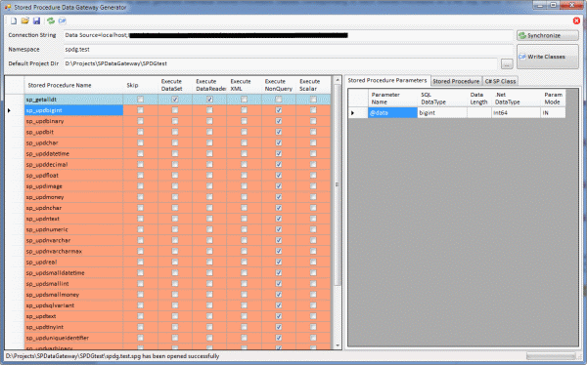Click the application icon in the title bar
587x365 pixels.
click(x=8, y=7)
